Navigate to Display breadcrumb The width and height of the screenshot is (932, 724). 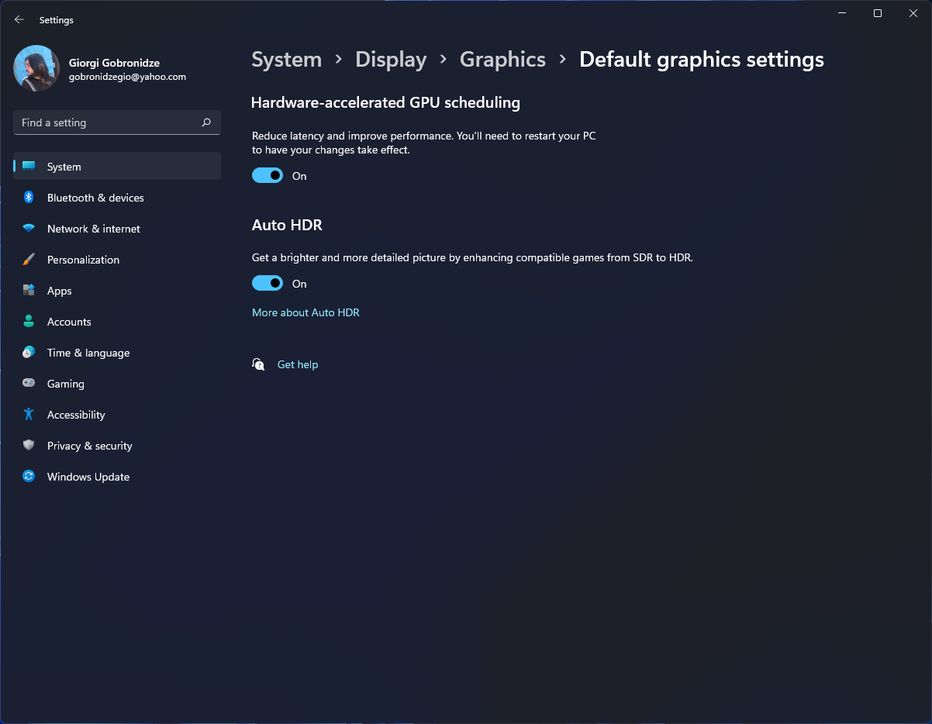pos(391,60)
